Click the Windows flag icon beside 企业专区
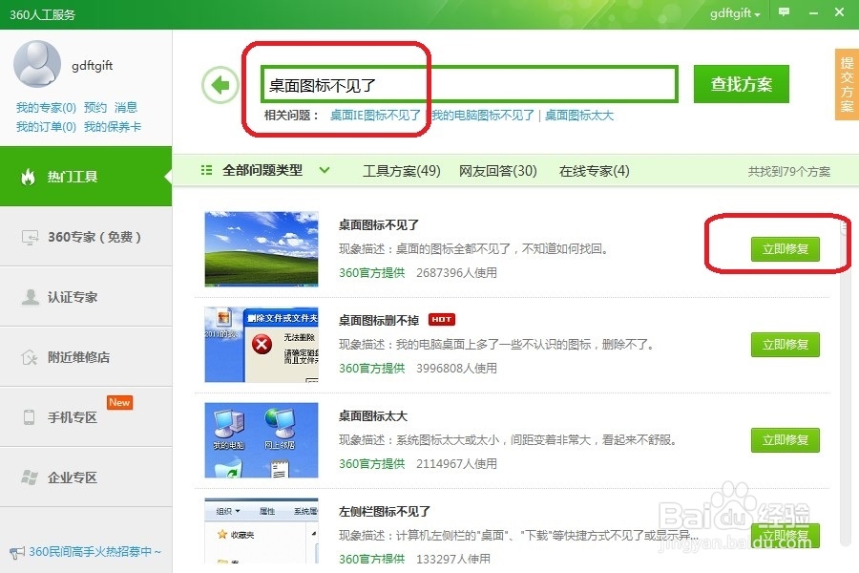The image size is (859, 573). (30, 477)
